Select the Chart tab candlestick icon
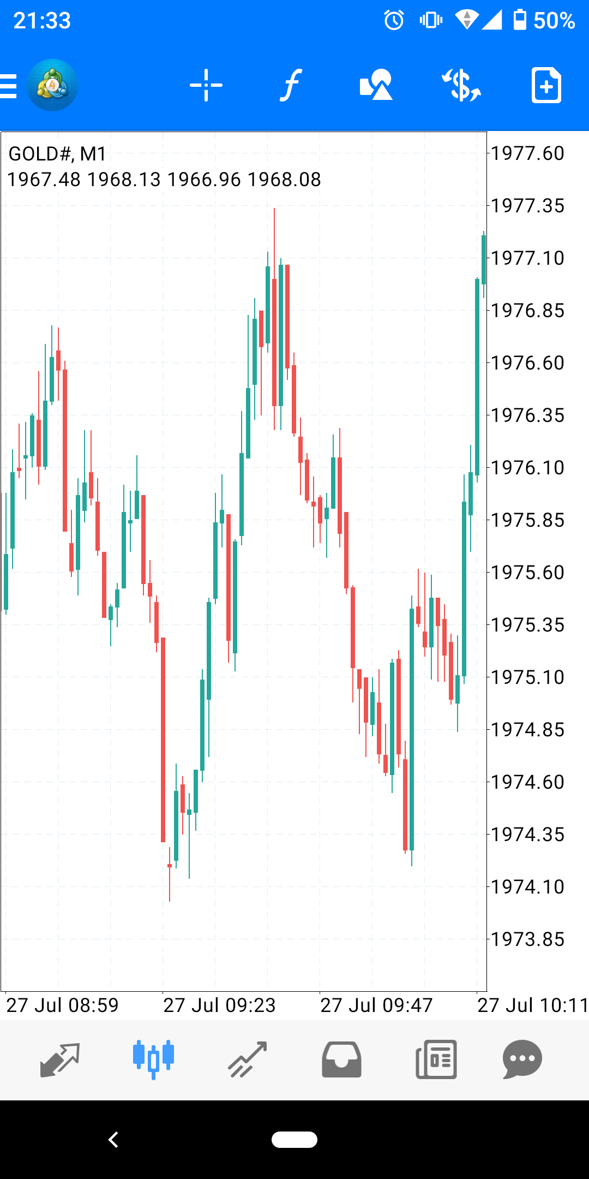The width and height of the screenshot is (589, 1179). 153,1059
